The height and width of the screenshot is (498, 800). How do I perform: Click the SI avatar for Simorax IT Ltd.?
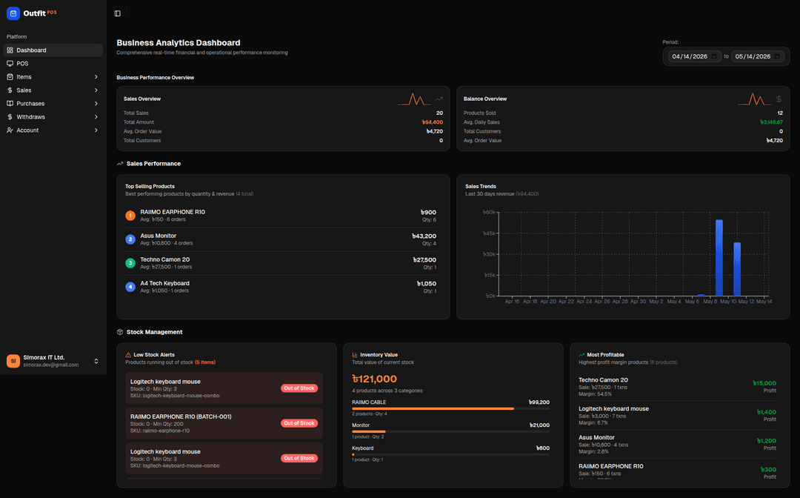pos(13,361)
